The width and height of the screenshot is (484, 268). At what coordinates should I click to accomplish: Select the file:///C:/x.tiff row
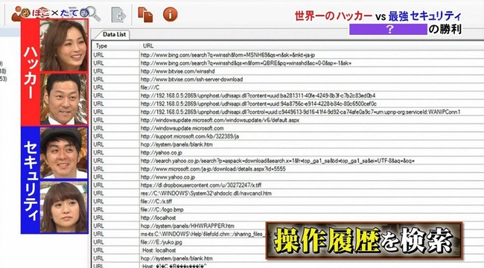click(x=288, y=201)
